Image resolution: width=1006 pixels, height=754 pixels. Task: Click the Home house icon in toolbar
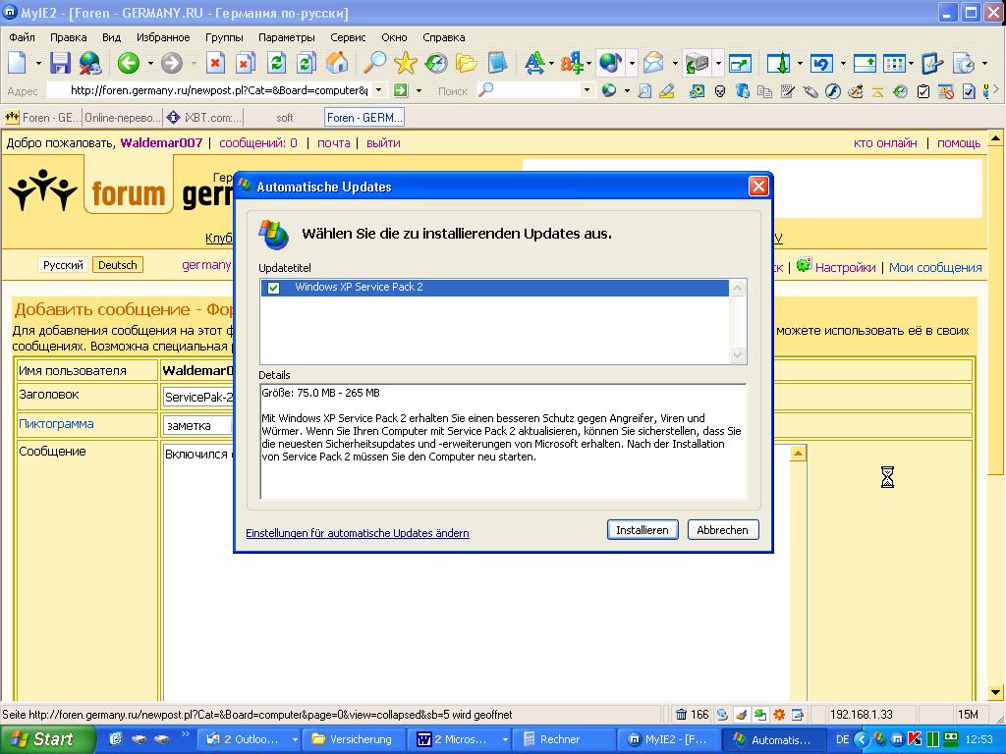pos(337,63)
